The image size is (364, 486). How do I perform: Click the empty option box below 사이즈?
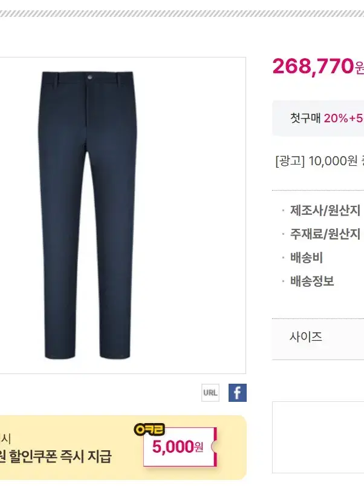[318, 437]
